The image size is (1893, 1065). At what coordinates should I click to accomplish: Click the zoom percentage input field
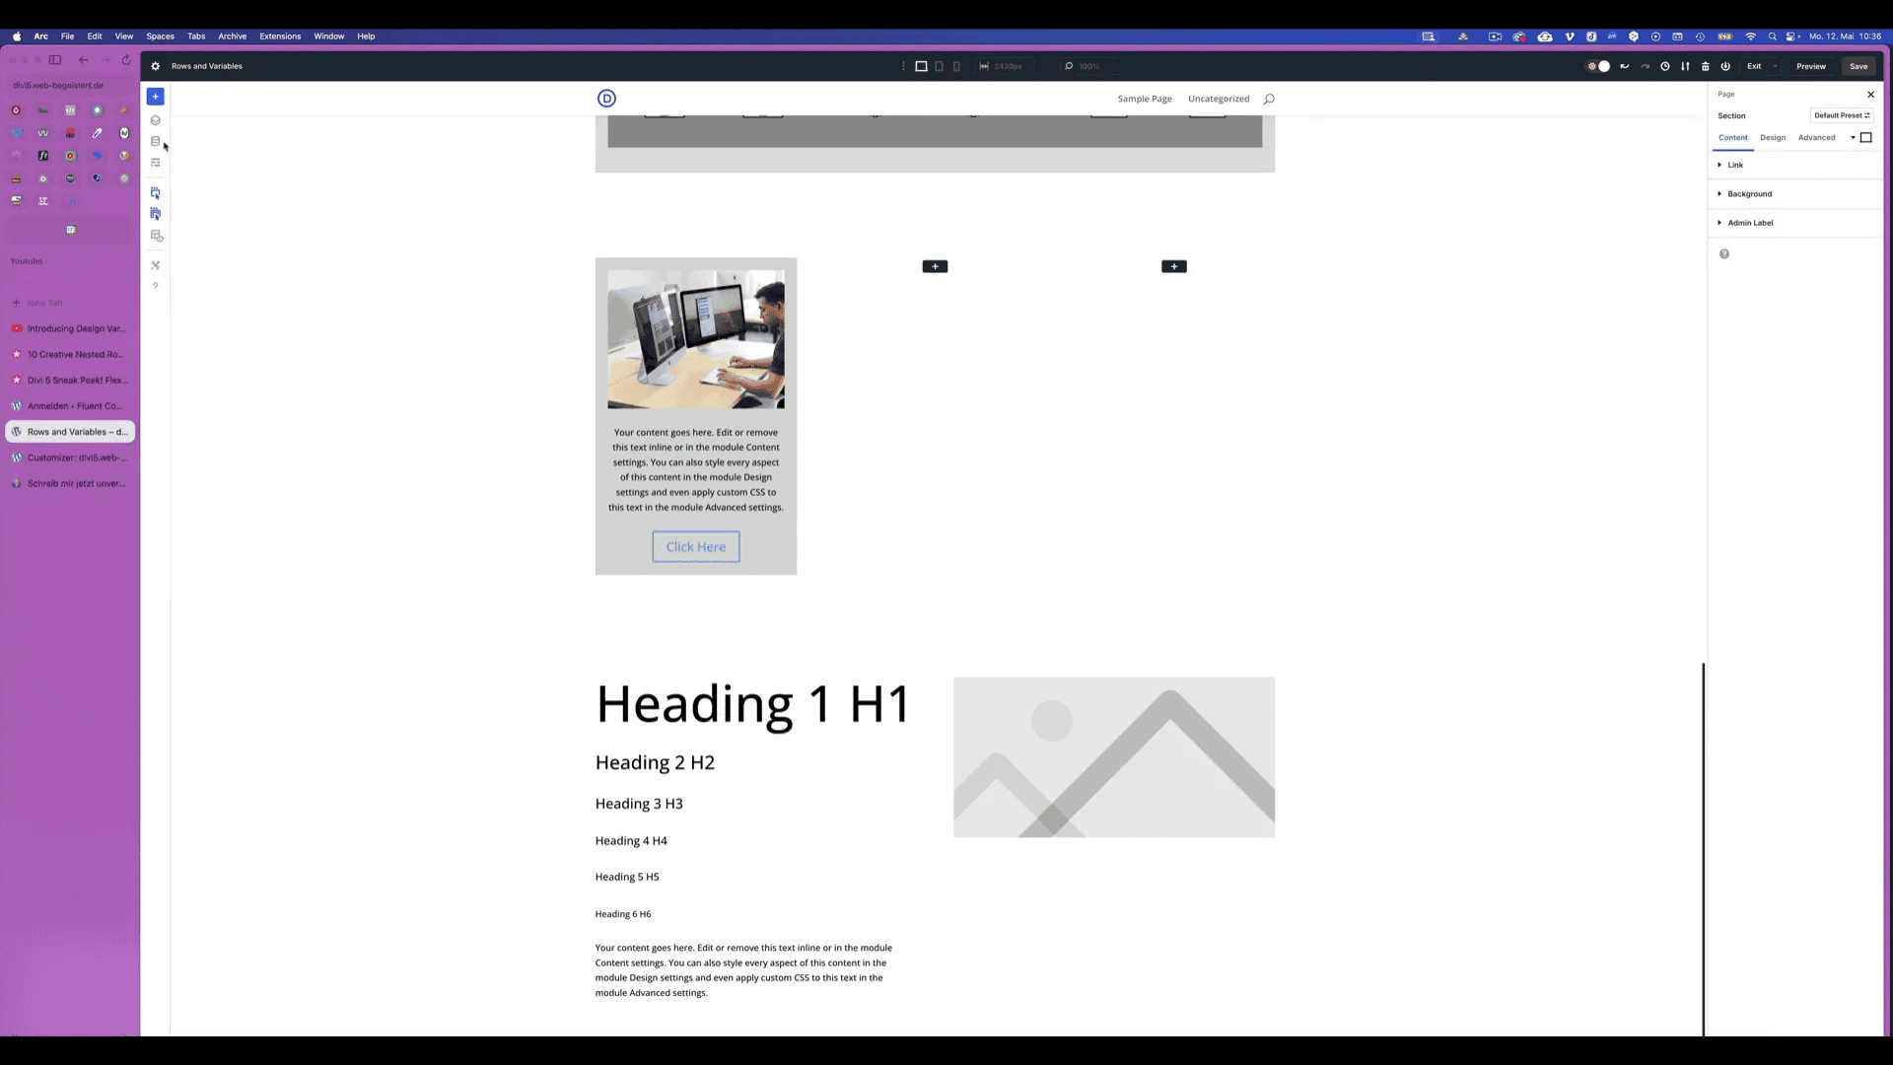(x=1087, y=66)
